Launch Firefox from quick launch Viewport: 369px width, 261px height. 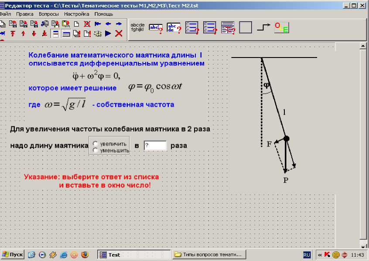[x=85, y=254]
